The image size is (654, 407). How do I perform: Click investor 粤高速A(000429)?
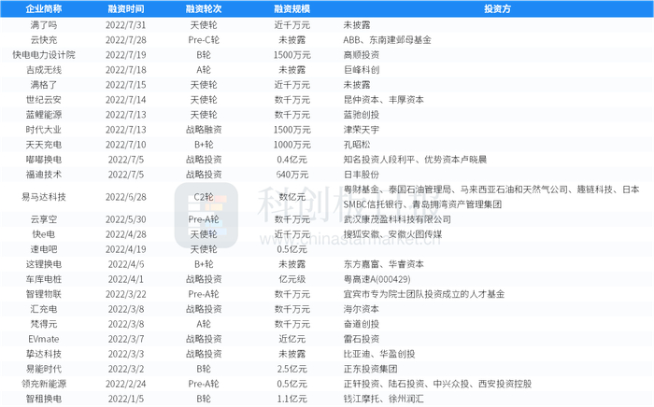[x=377, y=279]
